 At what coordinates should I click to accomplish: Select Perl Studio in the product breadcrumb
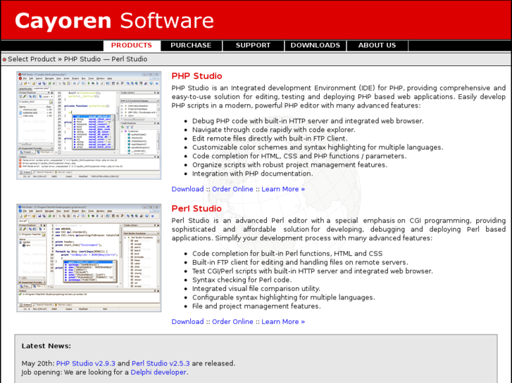click(x=130, y=59)
